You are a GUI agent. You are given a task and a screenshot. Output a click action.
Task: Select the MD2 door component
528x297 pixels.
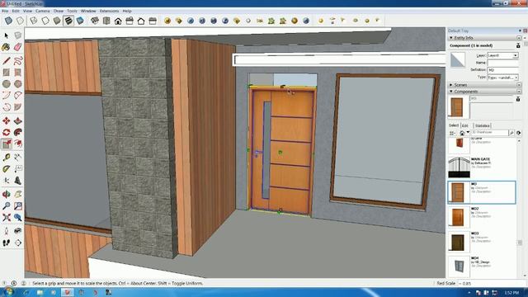pos(482,217)
